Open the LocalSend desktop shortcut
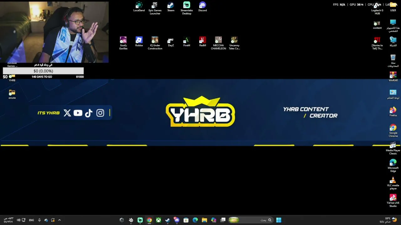 (x=139, y=7)
